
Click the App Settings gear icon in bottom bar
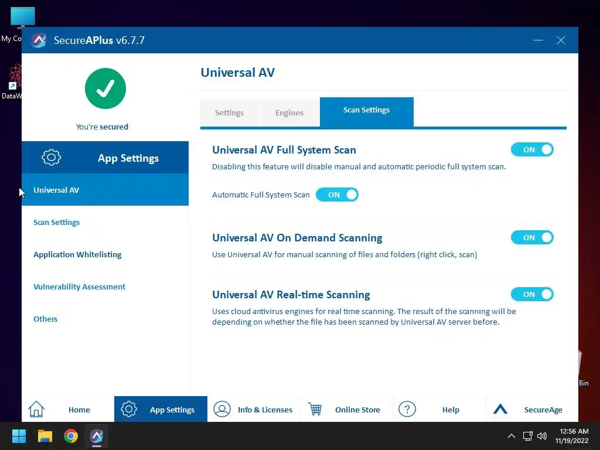tap(128, 409)
